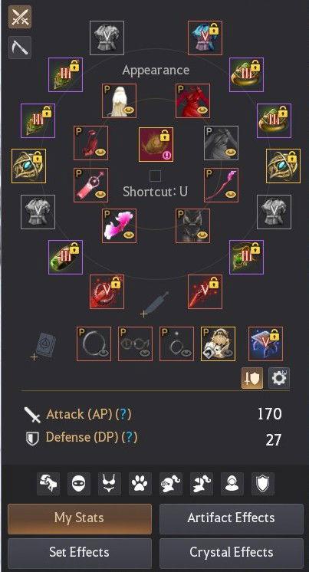The height and width of the screenshot is (572, 309).
Task: Select the crossed swords combat gear tab
Action: tap(20, 17)
